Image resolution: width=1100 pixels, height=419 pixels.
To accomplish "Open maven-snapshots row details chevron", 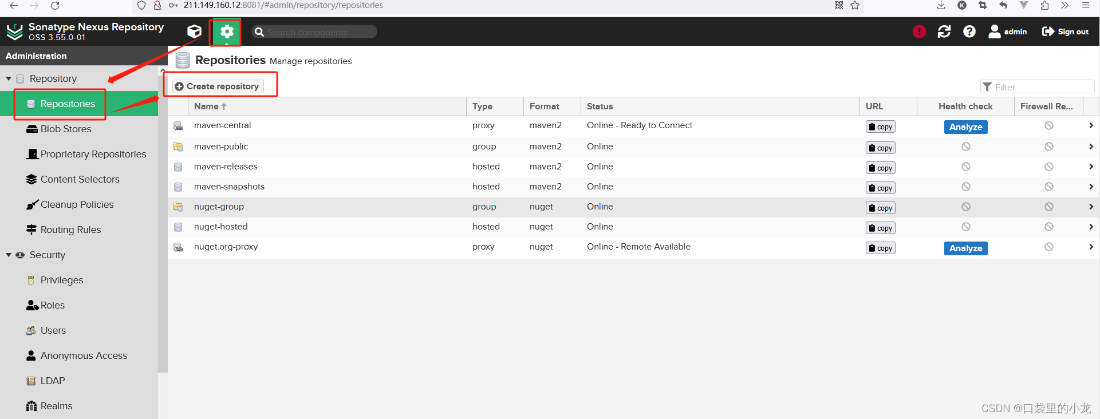I will click(x=1091, y=187).
